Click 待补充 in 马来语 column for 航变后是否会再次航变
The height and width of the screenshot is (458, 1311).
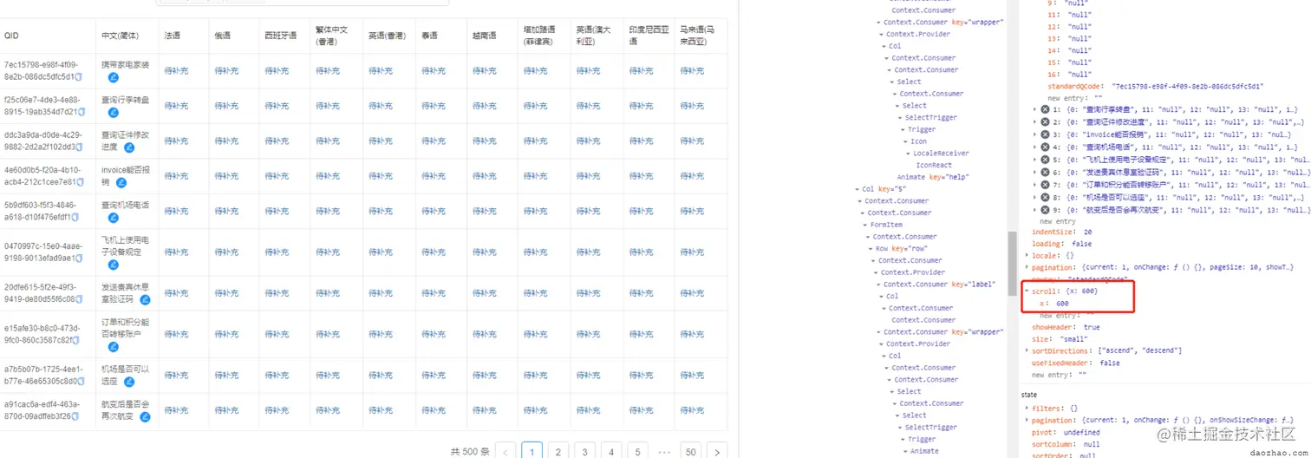[691, 410]
